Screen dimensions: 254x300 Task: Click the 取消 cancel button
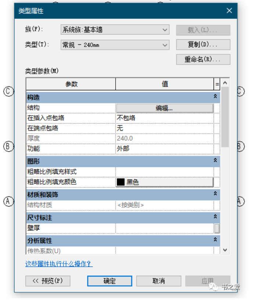click(x=159, y=281)
